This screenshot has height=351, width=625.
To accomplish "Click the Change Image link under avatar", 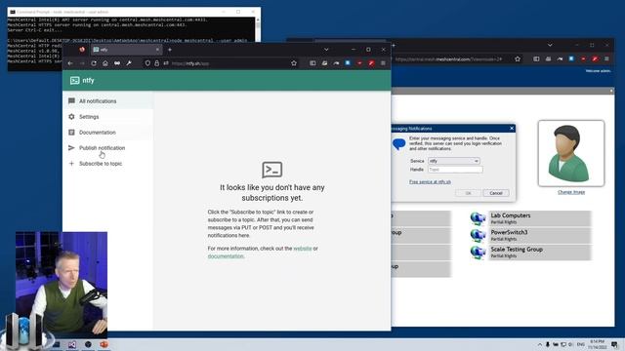I will click(571, 192).
